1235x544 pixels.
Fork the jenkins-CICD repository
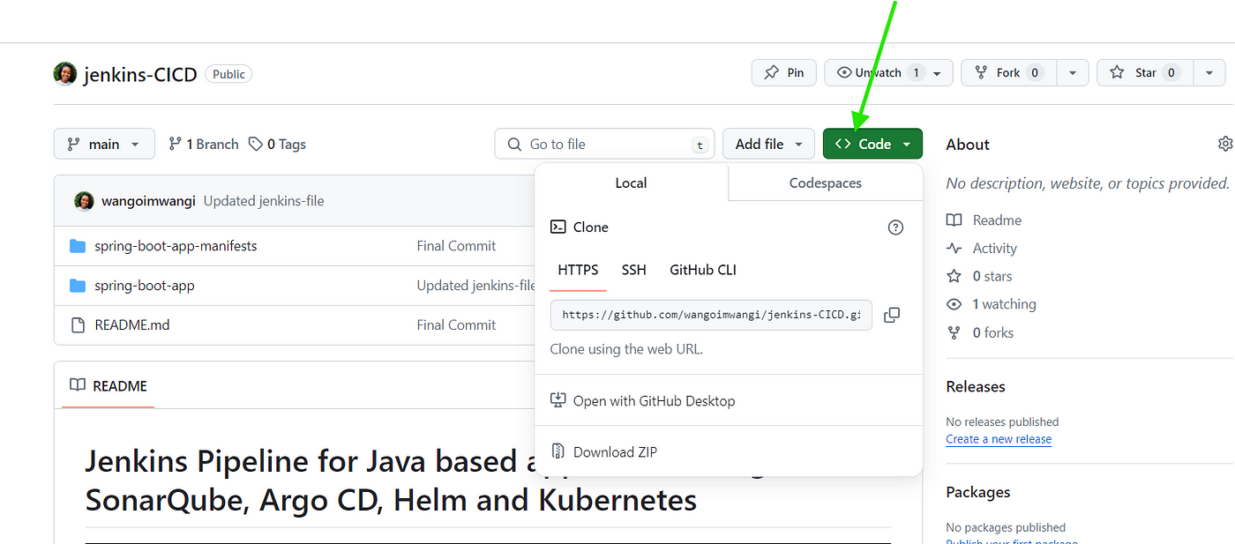(1009, 72)
